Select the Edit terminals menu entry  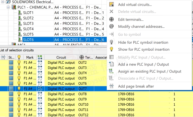pyautogui.click(x=131, y=19)
